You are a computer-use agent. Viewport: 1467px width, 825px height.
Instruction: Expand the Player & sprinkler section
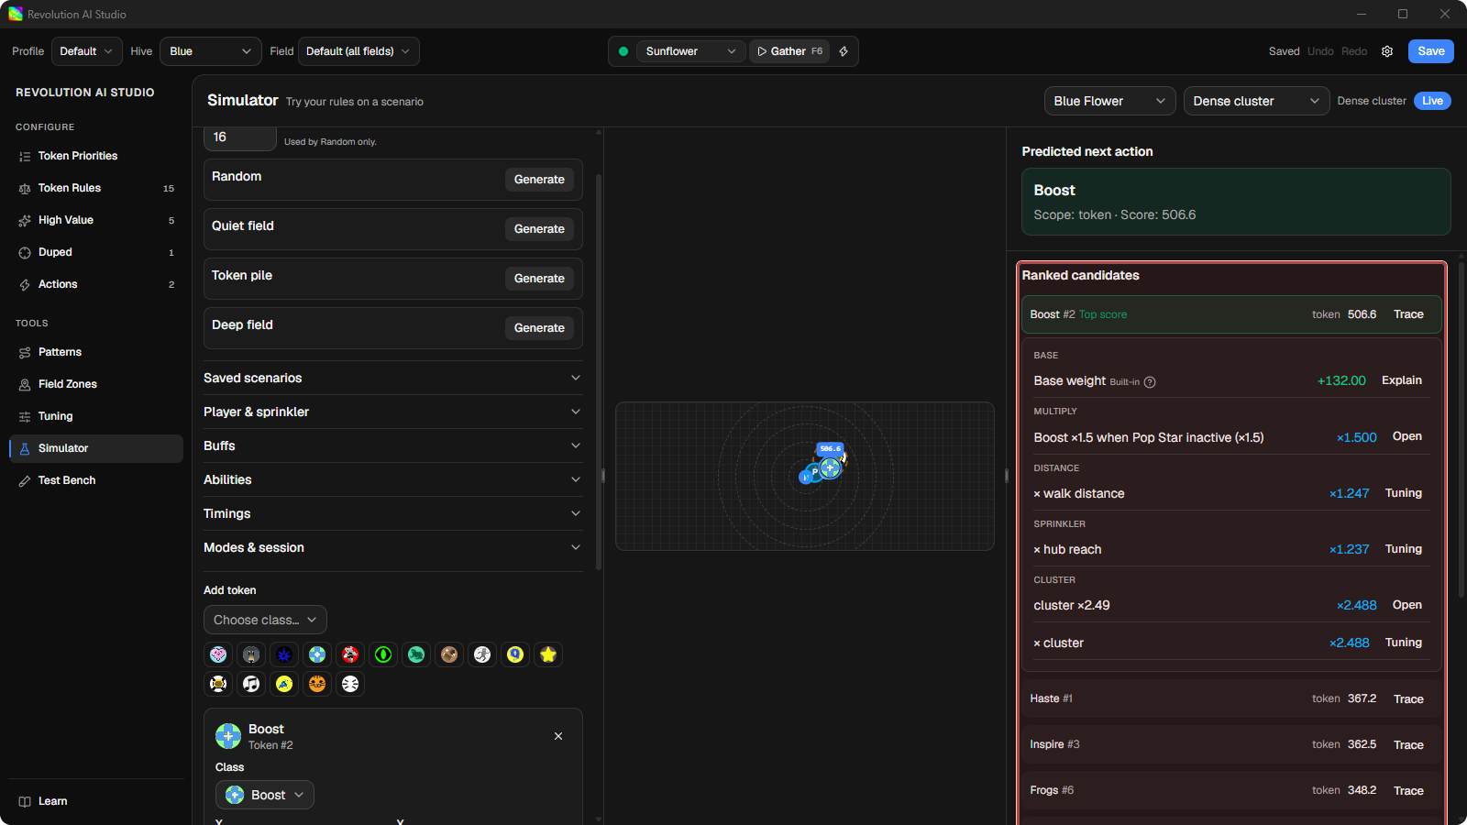coord(392,412)
